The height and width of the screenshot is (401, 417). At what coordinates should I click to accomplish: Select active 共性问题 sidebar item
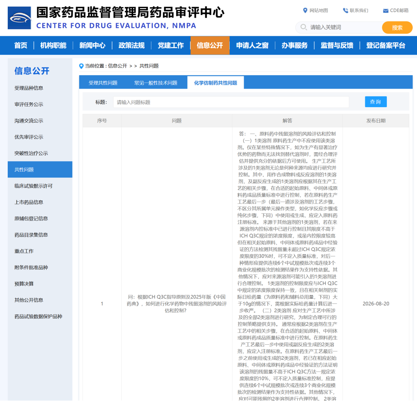(x=40, y=169)
